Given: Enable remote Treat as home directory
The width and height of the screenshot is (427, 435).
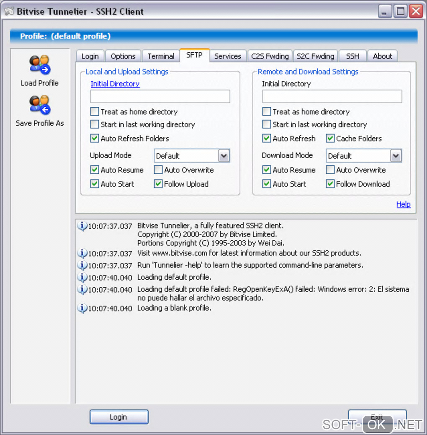Looking at the screenshot, I should pyautogui.click(x=267, y=111).
